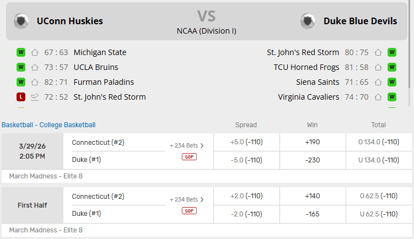Select First Half Under 62.5 total
The image size is (414, 239).
[x=378, y=214]
